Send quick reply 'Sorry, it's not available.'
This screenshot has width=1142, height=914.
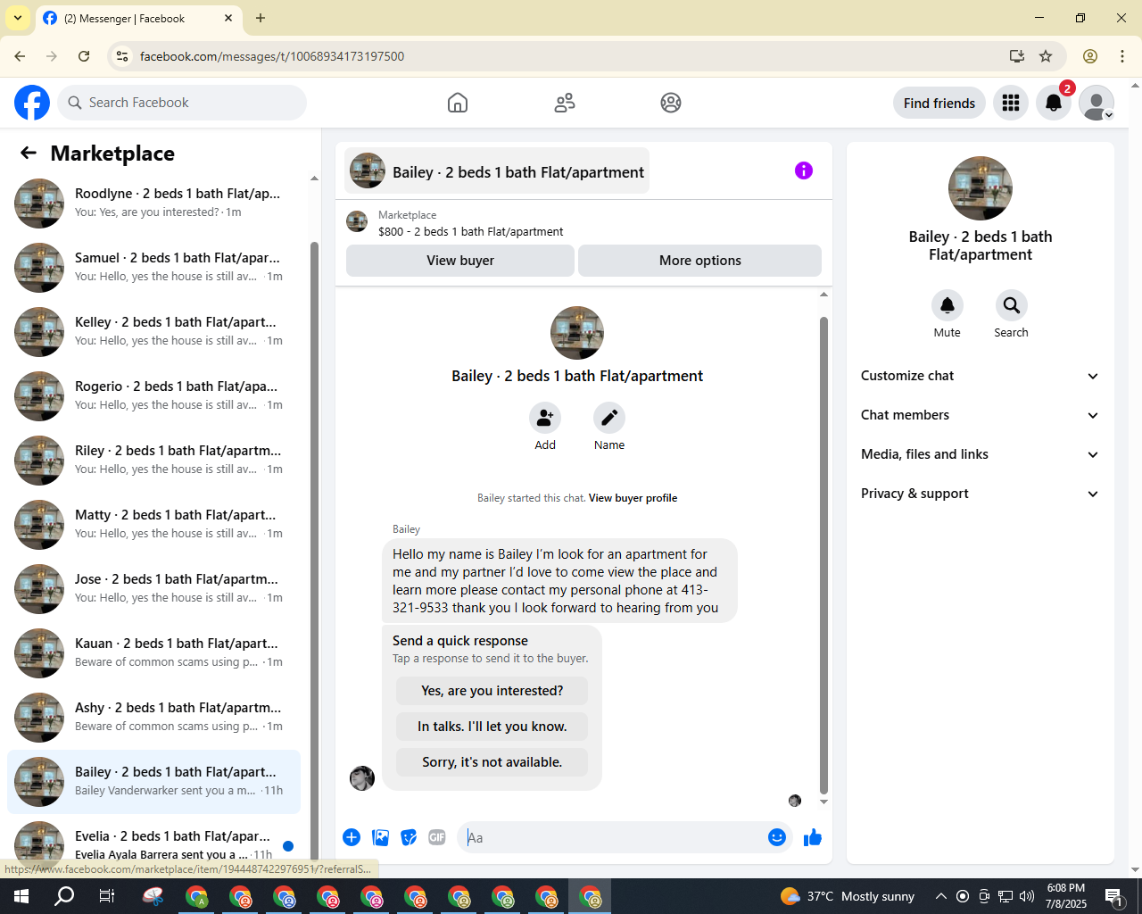[492, 762]
